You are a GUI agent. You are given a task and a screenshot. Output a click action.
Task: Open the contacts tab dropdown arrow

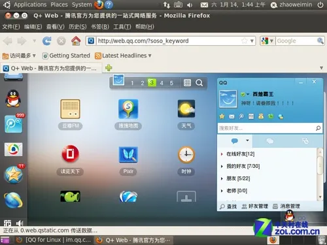tap(247, 140)
